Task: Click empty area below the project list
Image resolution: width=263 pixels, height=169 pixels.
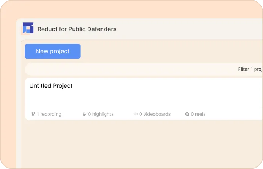Action: [x=140, y=144]
